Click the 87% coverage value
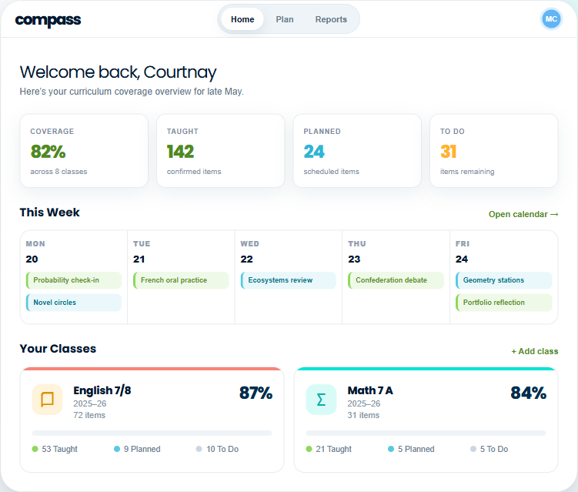The image size is (578, 492). (x=256, y=393)
